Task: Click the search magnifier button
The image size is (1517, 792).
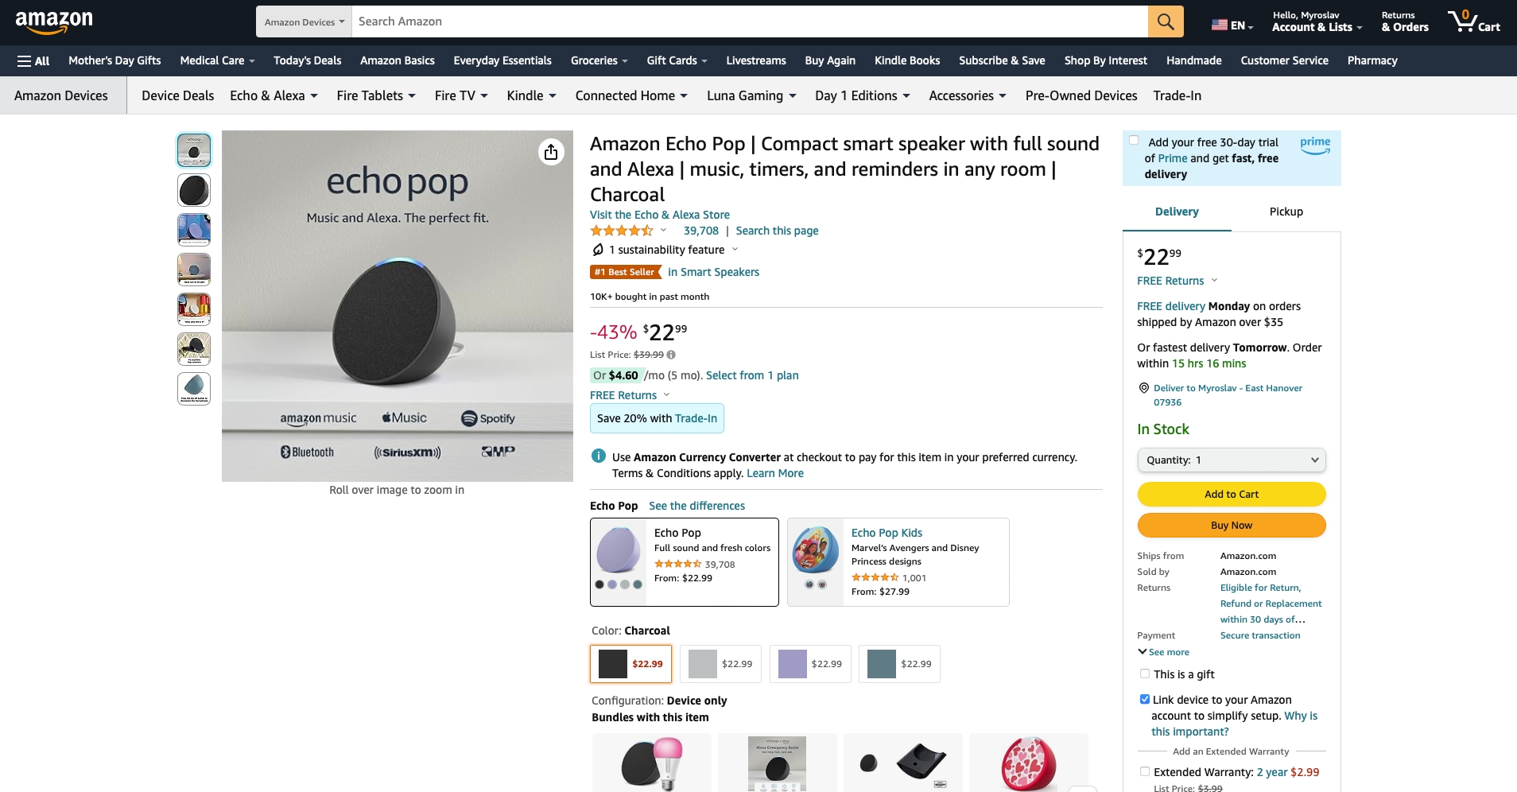Action: tap(1165, 21)
